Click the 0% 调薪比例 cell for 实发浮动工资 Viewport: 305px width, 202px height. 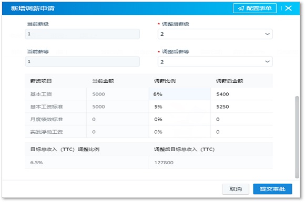click(x=180, y=132)
